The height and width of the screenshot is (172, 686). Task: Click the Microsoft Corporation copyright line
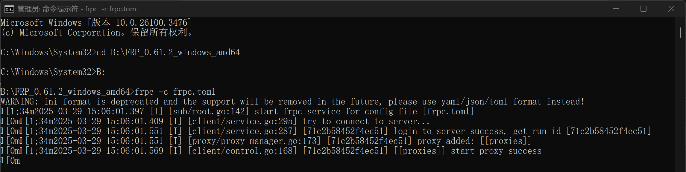tap(97, 33)
